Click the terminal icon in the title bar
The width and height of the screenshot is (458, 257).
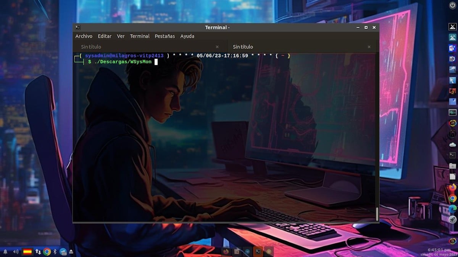(78, 27)
